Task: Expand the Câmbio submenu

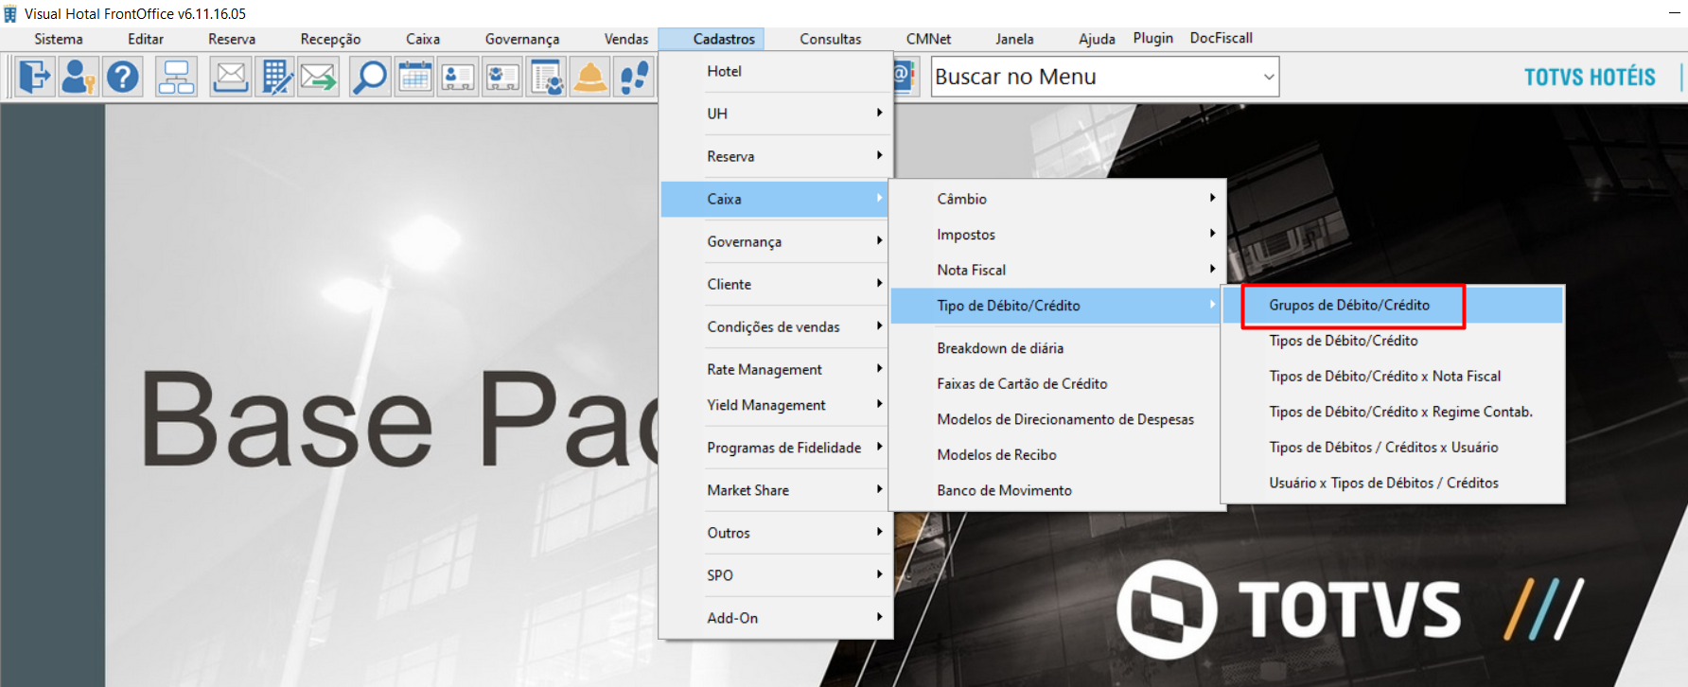Action: tap(1057, 199)
